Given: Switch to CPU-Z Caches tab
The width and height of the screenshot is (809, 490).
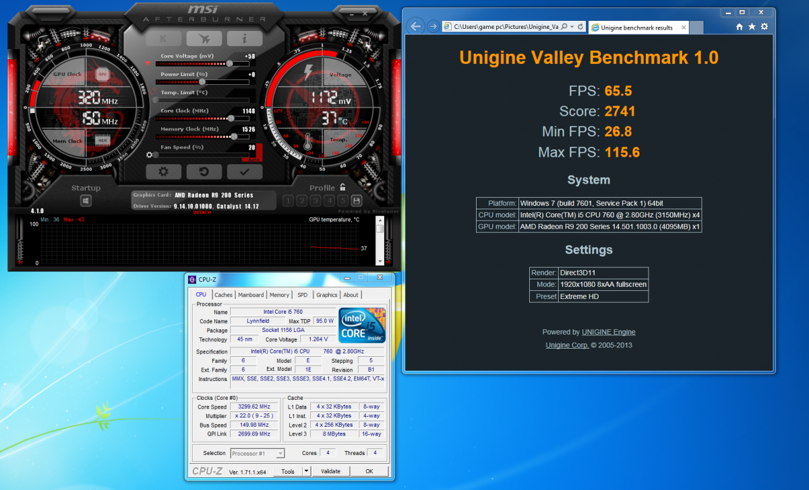Looking at the screenshot, I should coord(223,295).
